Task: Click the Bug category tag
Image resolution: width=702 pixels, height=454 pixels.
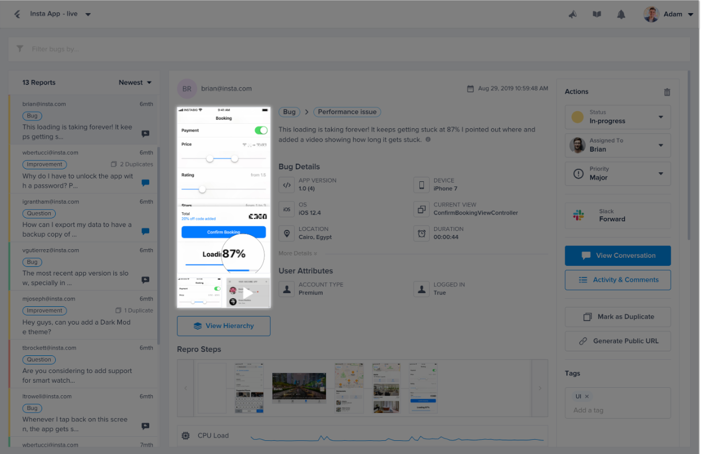Action: 289,112
